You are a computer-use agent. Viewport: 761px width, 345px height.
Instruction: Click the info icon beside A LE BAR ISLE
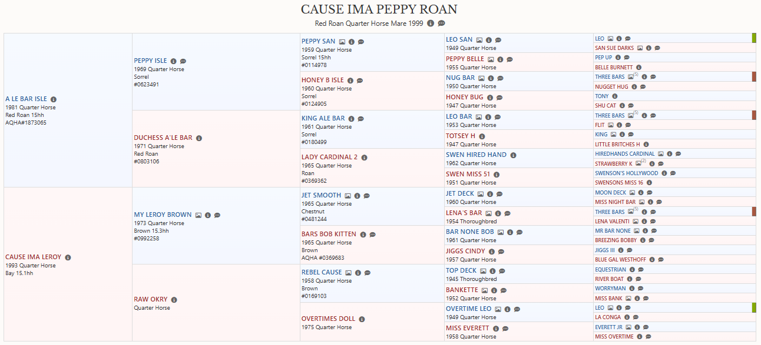click(54, 99)
